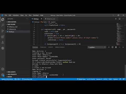Image resolution: width=126 pixels, height=94 pixels.
Task: Open the Go menu
Action: (26, 15)
